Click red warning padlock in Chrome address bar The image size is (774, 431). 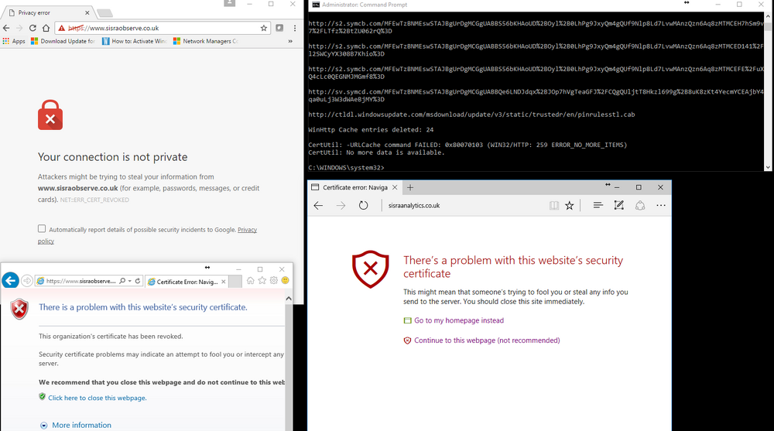[61, 28]
